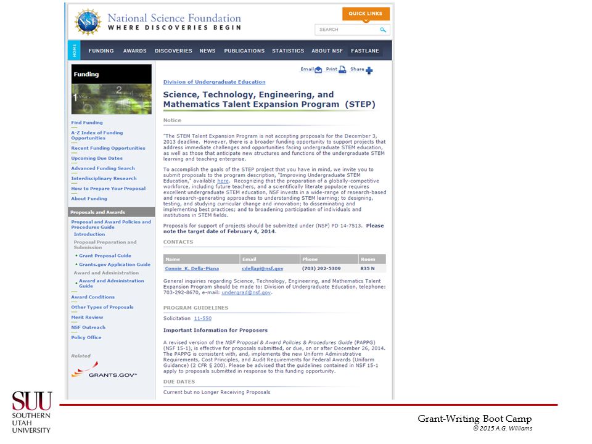Click the 'here' program description link
592x444 pixels.
tap(223, 181)
